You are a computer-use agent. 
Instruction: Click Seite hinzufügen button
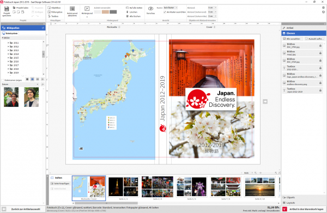click(60, 184)
